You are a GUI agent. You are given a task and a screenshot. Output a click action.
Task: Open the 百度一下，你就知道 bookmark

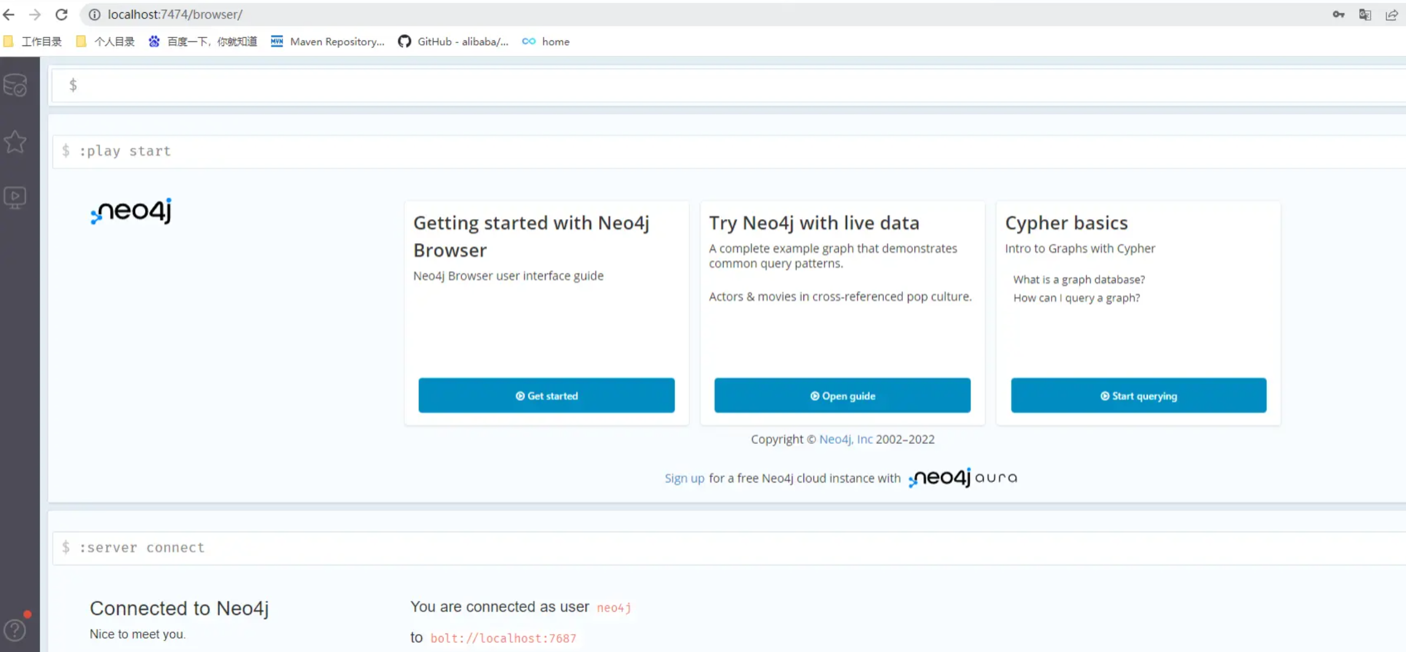tap(203, 42)
